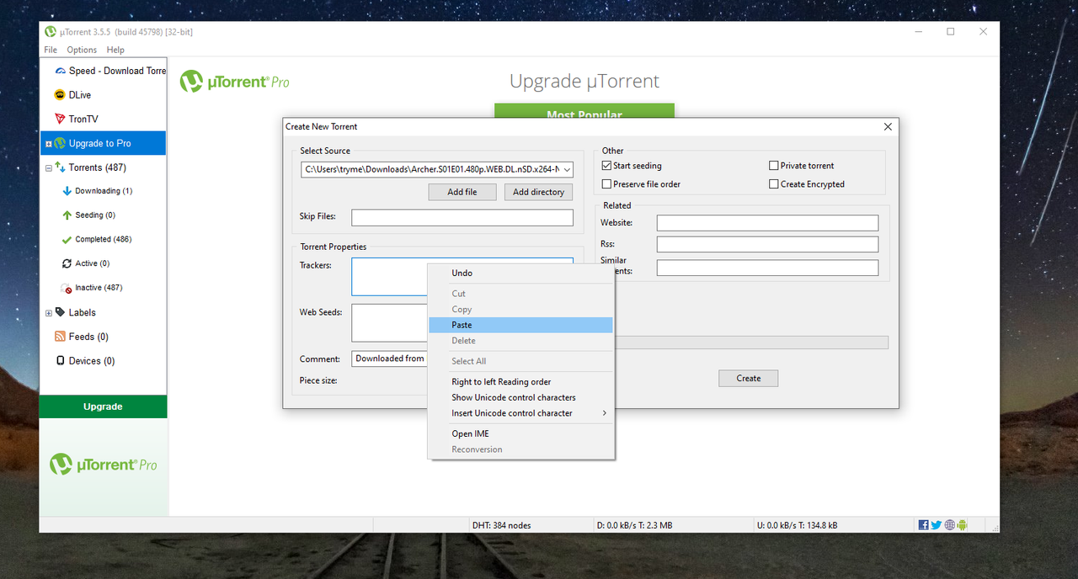Check the Preserve file order option
Screen dimensions: 1078x579
[606, 184]
